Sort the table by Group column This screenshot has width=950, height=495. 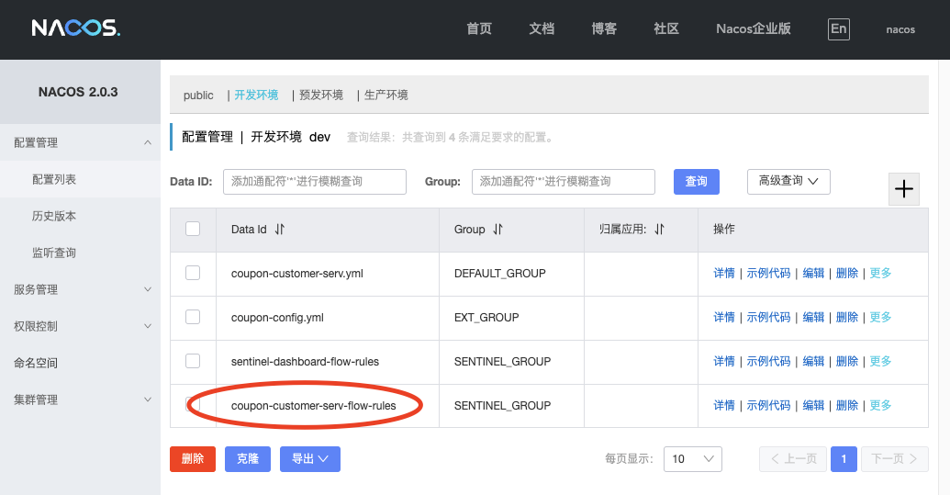[x=497, y=230]
